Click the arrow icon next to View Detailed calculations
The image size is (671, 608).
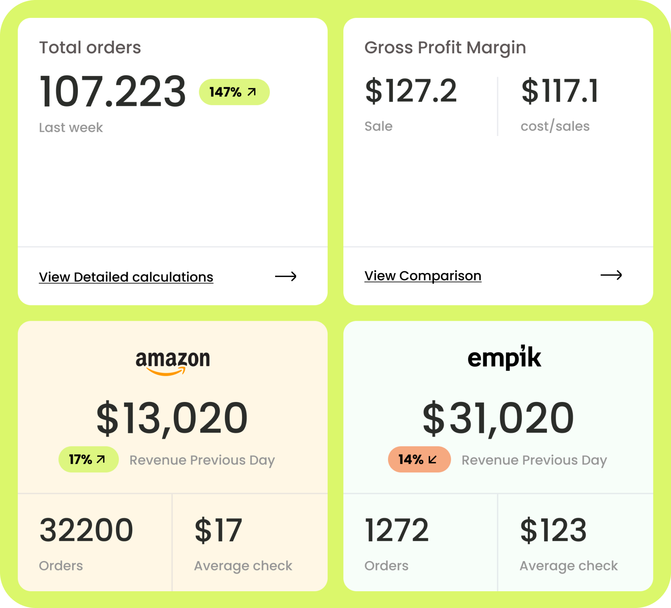coord(286,276)
